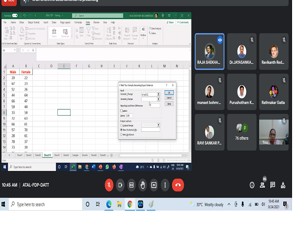
Task: Check the Labels checkbox in dialog
Action: (122, 111)
